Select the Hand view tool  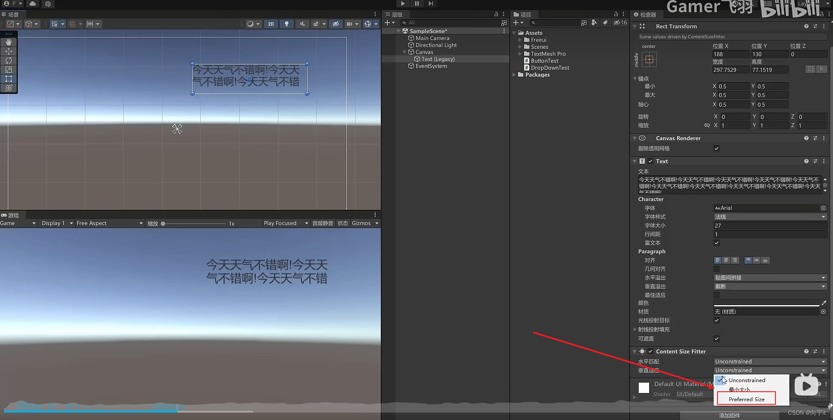[9, 42]
